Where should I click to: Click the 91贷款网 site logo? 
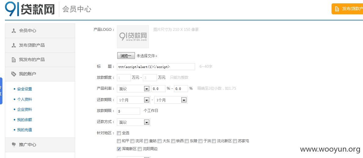coord(30,9)
